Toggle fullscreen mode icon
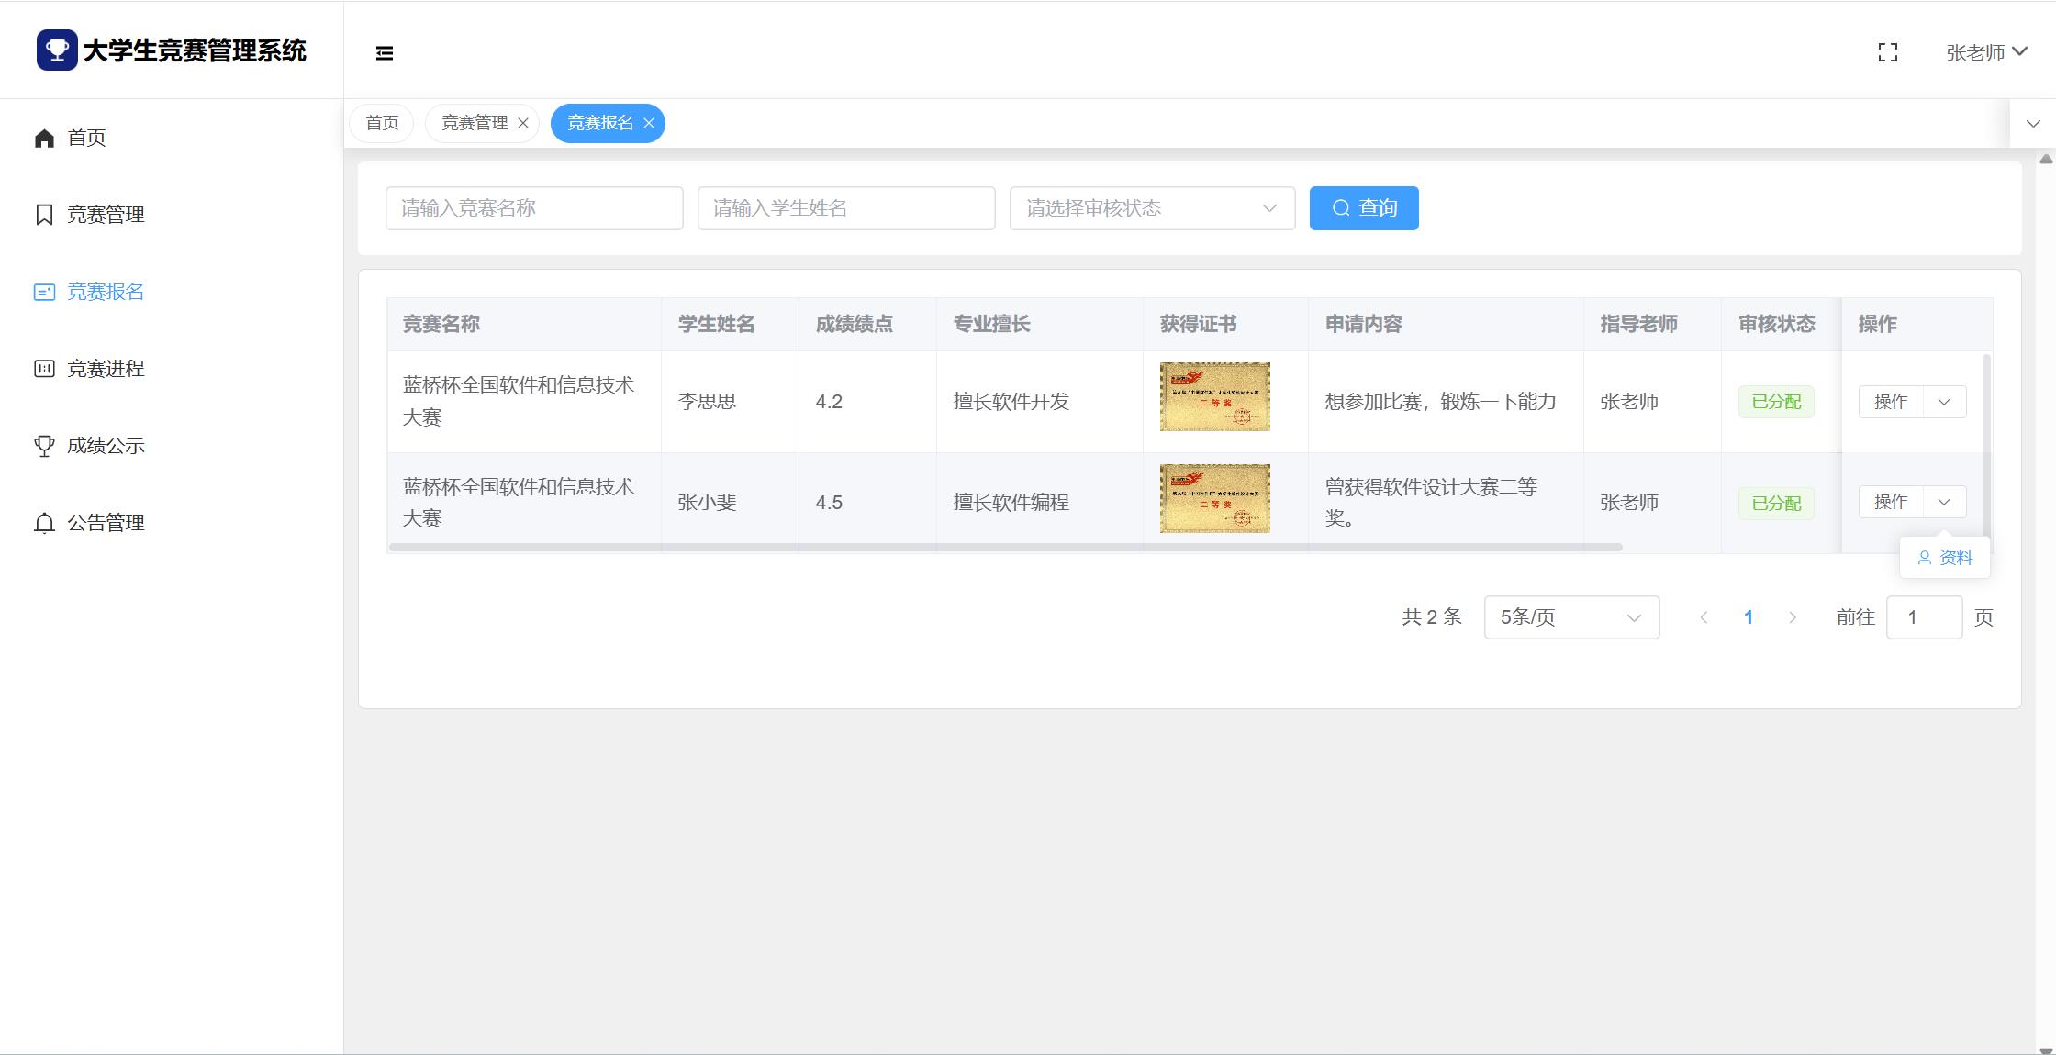Image resolution: width=2056 pixels, height=1055 pixels. pyautogui.click(x=1887, y=53)
